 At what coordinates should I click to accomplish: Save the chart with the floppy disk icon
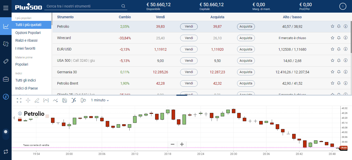(65, 100)
